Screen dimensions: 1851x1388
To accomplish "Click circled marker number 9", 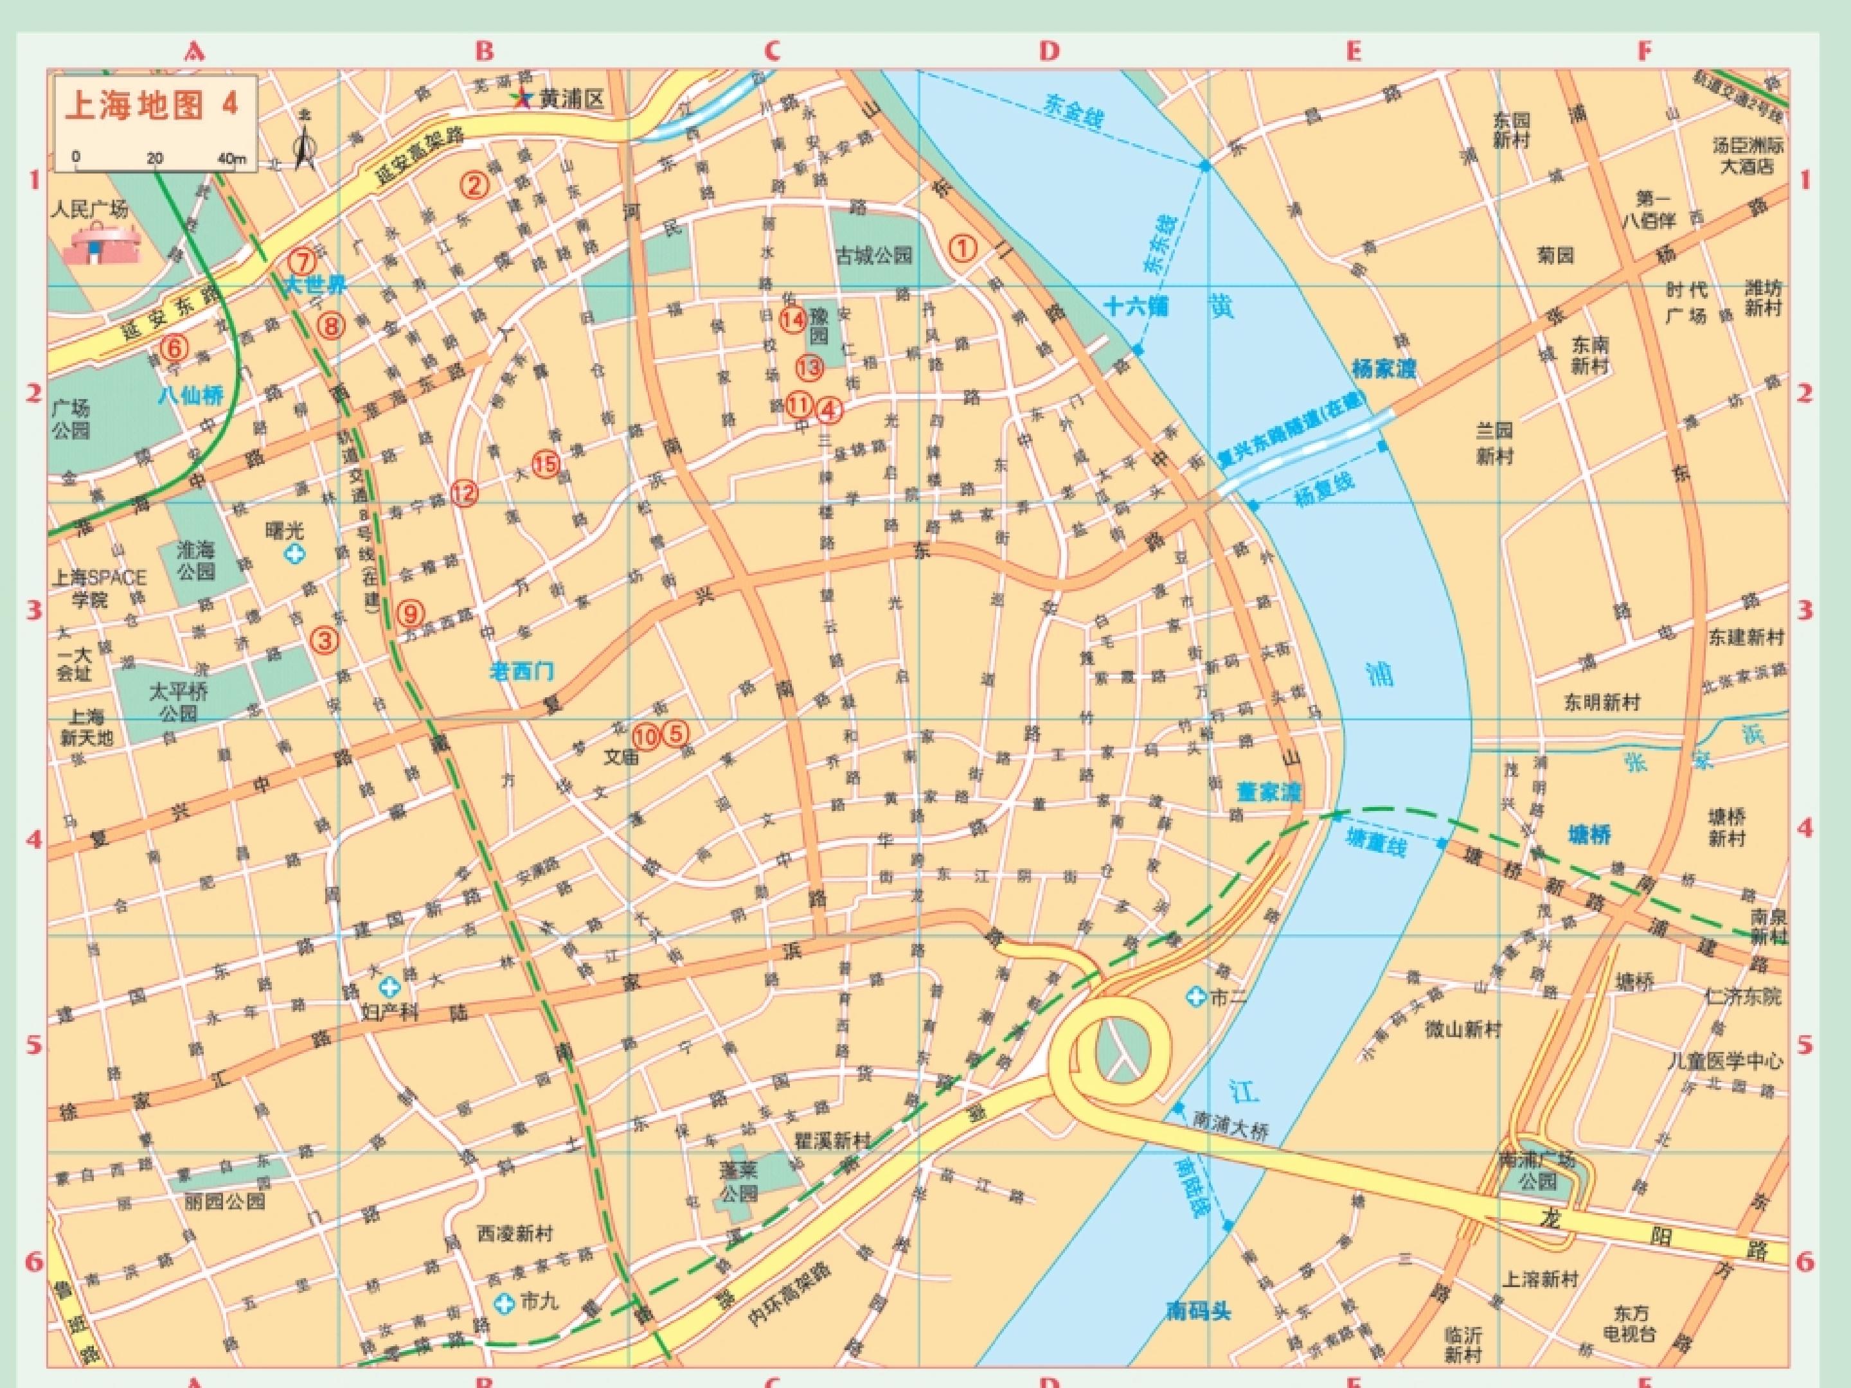I will point(410,613).
